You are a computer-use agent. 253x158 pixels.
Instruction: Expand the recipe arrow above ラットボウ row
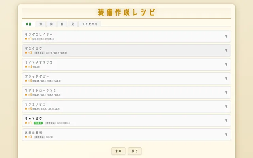point(226,107)
